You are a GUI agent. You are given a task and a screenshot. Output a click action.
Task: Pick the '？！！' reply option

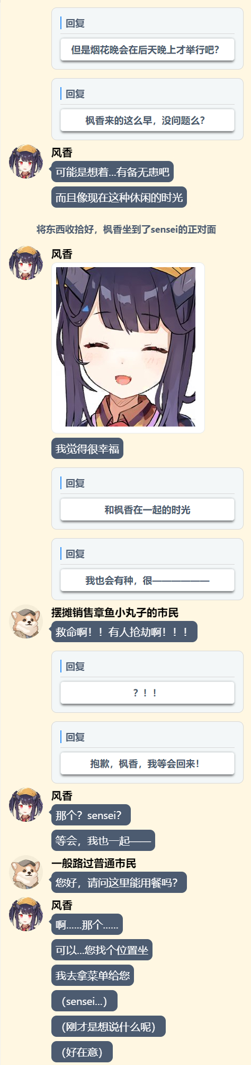pyautogui.click(x=147, y=693)
